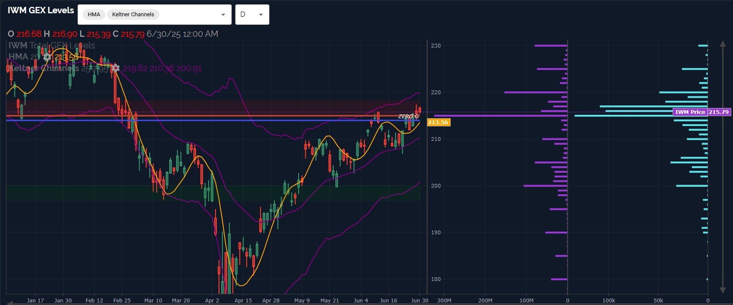The height and width of the screenshot is (305, 733).
Task: Click the Apr 2 date label
Action: pyautogui.click(x=212, y=300)
